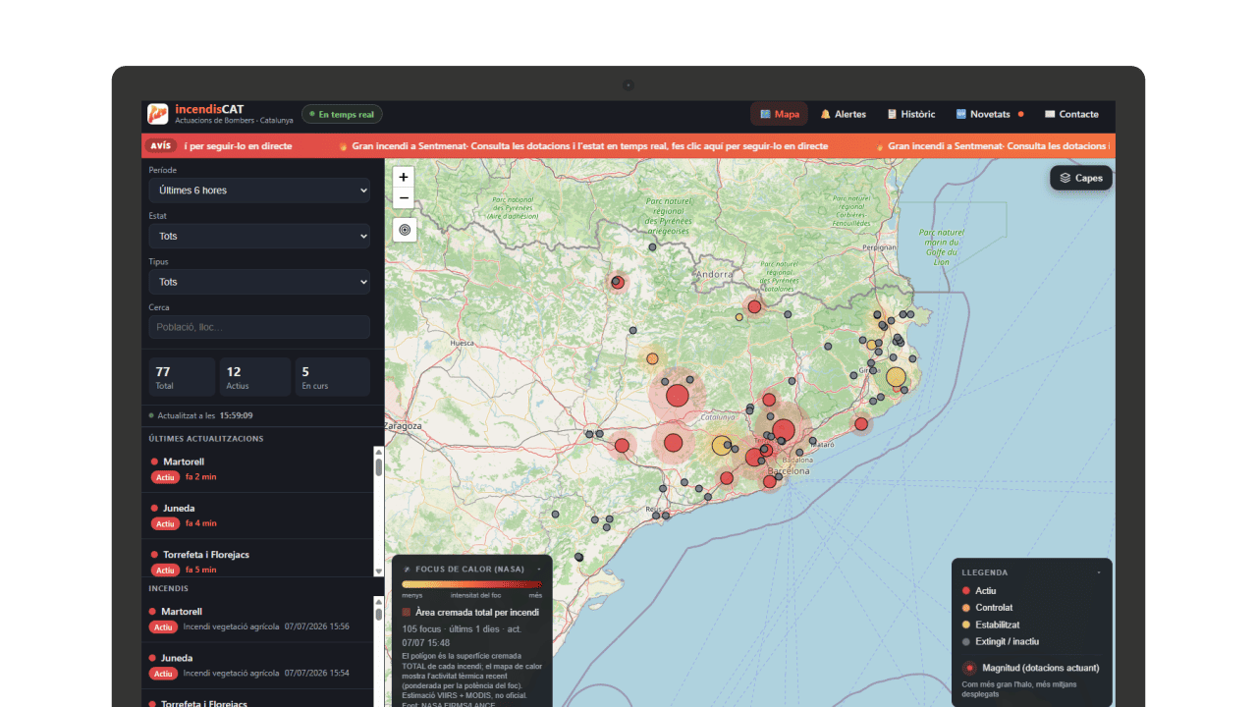This screenshot has height=707, width=1257.
Task: Click the orange controlled-fire marker east of Huesca
Action: click(x=652, y=358)
